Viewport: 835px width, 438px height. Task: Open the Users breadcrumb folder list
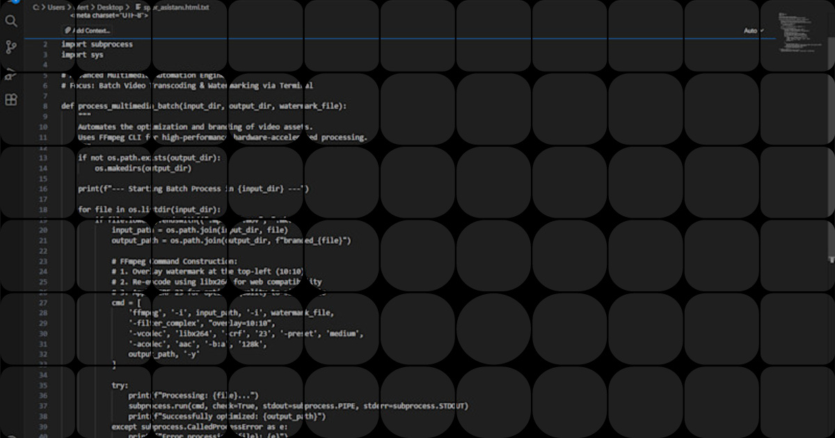coord(56,7)
